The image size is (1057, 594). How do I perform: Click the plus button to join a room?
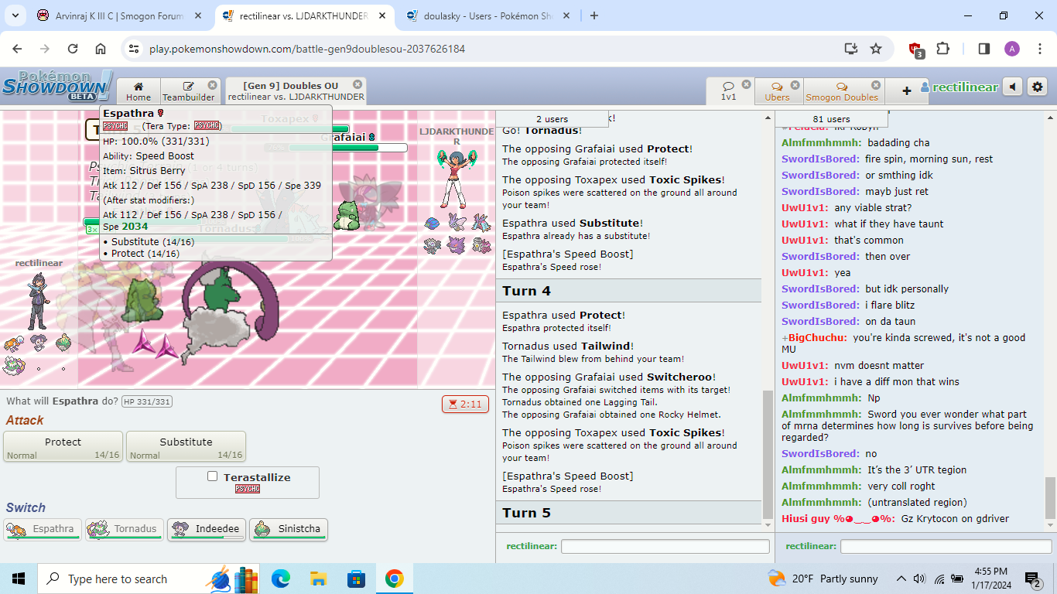tap(907, 90)
